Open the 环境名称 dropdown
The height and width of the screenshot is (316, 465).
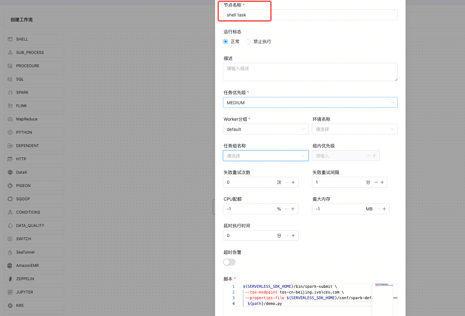(355, 129)
